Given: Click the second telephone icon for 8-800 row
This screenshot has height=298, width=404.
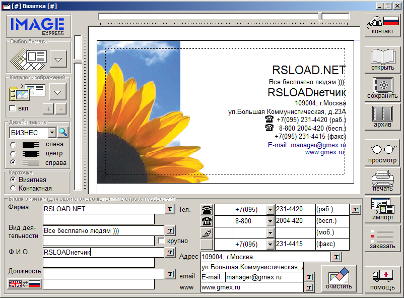Looking at the screenshot, I should (207, 221).
